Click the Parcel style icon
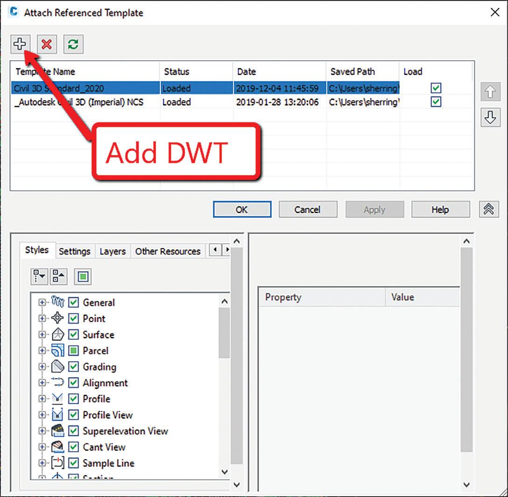 click(x=58, y=350)
